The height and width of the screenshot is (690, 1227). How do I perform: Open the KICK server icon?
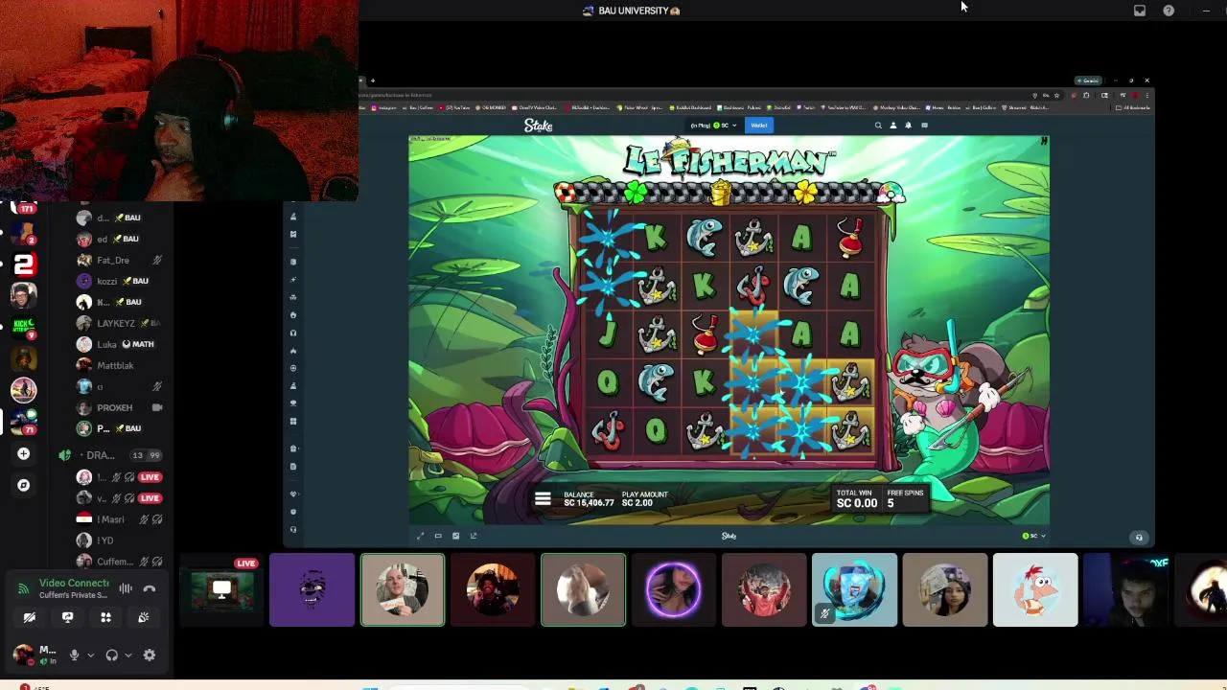24,327
